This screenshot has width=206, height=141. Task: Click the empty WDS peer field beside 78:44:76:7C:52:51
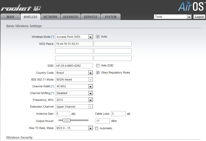point(113,44)
